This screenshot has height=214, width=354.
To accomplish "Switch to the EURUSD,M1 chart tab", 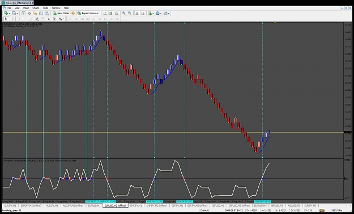I will (x=94, y=206).
